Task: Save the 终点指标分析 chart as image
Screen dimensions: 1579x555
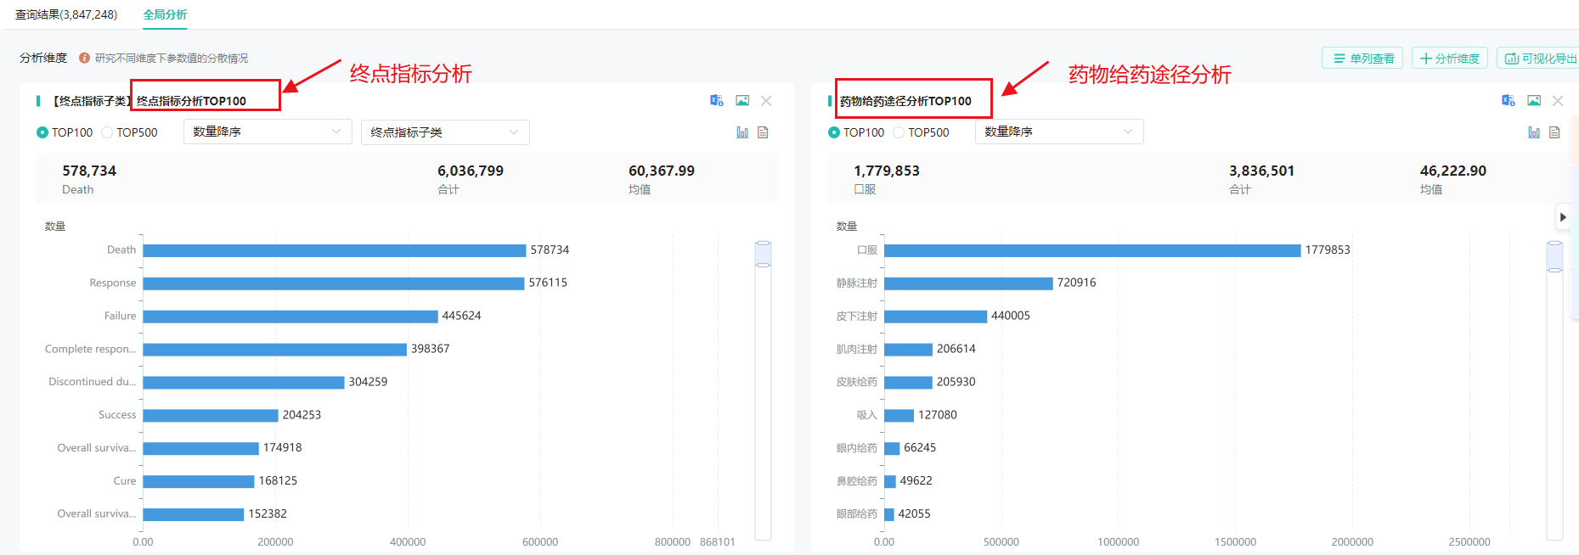Action: point(742,101)
